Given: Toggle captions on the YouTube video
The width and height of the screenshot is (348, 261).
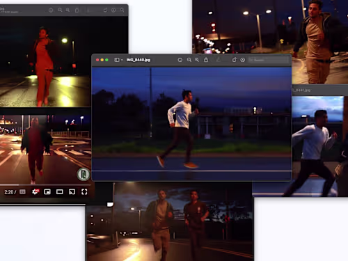Looking at the screenshot, I should [x=22, y=192].
